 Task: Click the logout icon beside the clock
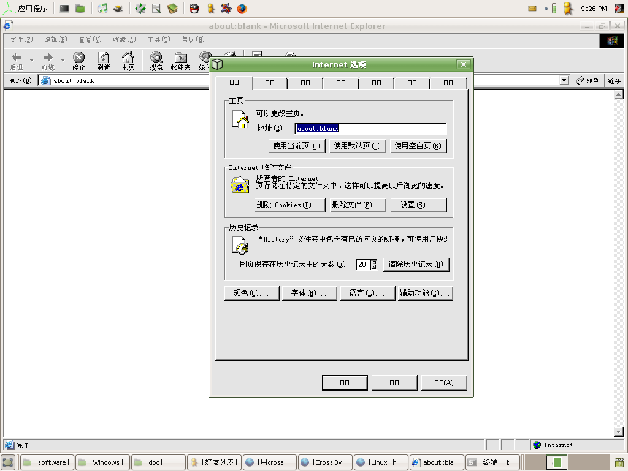point(619,9)
